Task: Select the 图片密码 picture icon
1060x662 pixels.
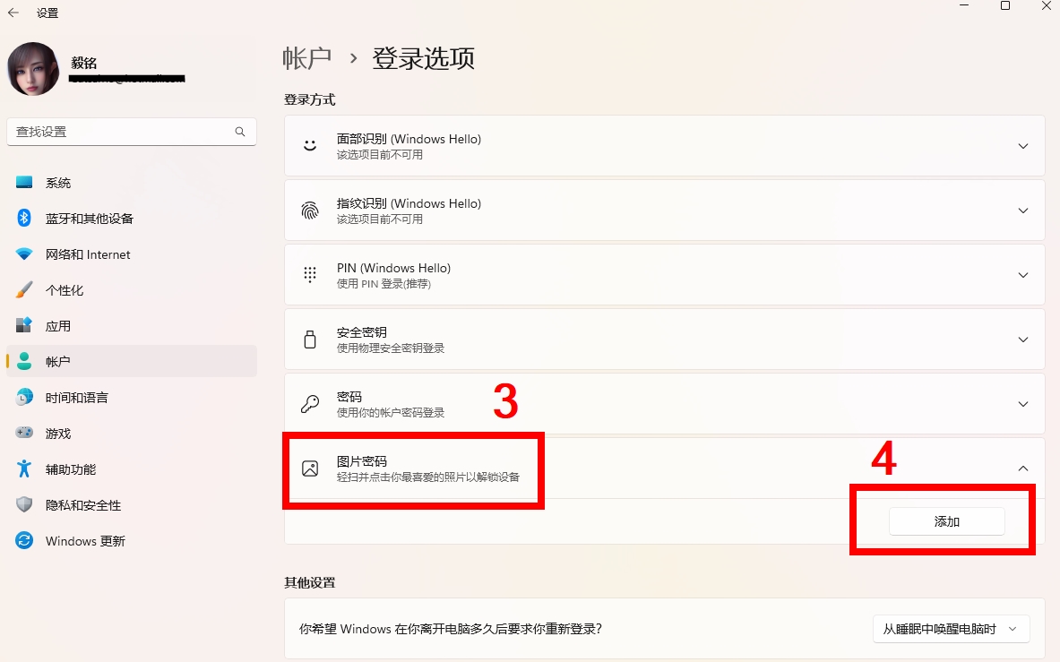Action: tap(309, 469)
